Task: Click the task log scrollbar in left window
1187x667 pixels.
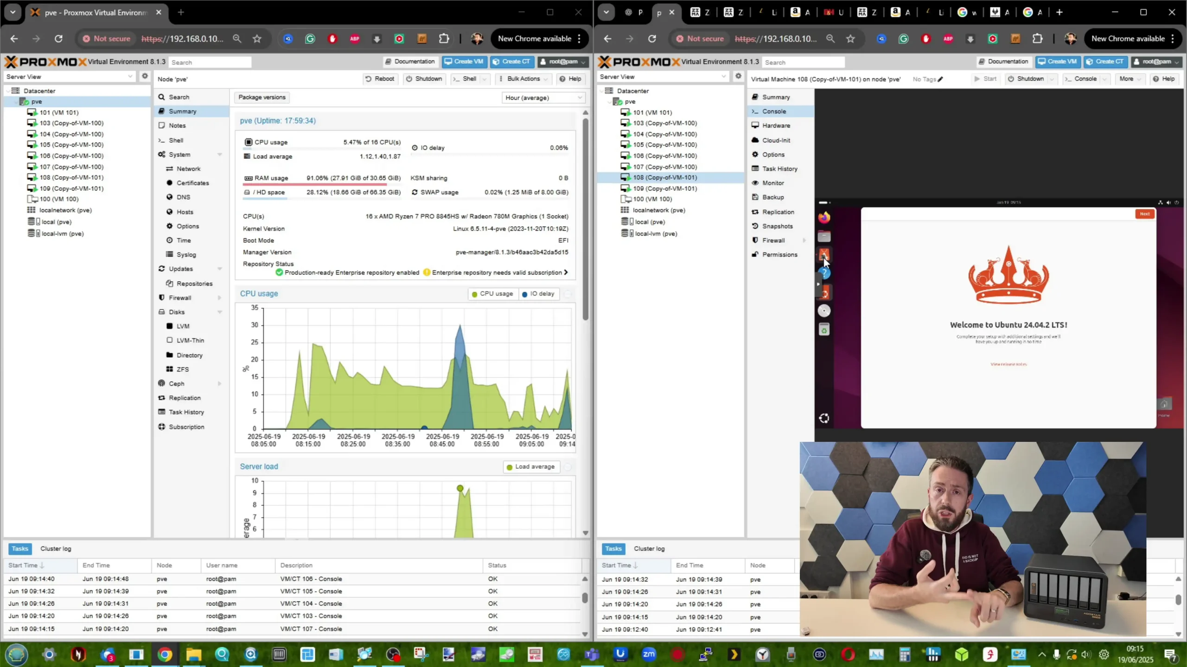Action: (x=585, y=598)
